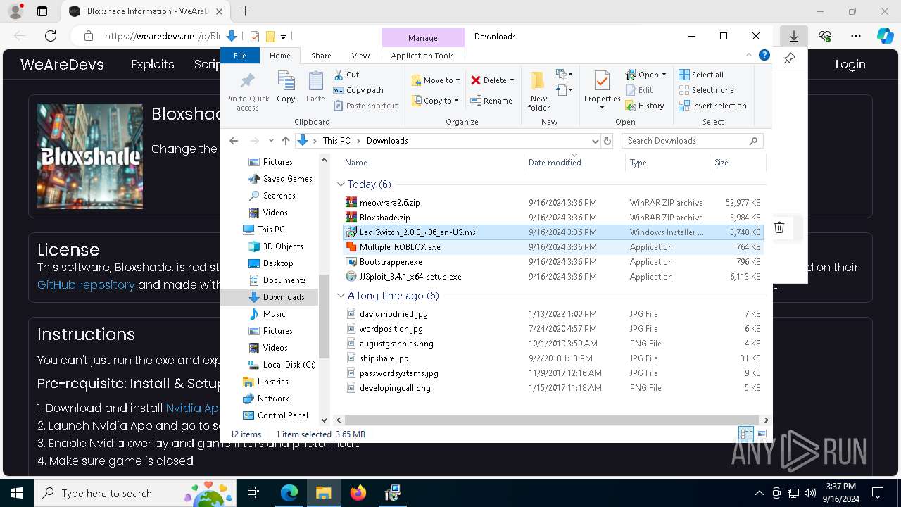The image size is (901, 507).
Task: Open File Explorer help icon
Action: pyautogui.click(x=764, y=55)
